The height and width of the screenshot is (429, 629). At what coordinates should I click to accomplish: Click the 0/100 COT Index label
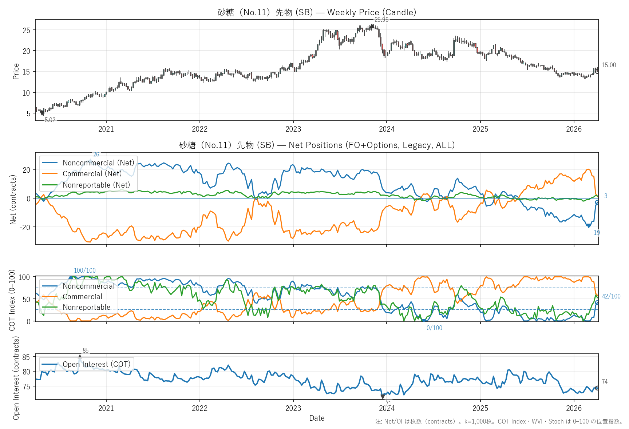coord(434,328)
